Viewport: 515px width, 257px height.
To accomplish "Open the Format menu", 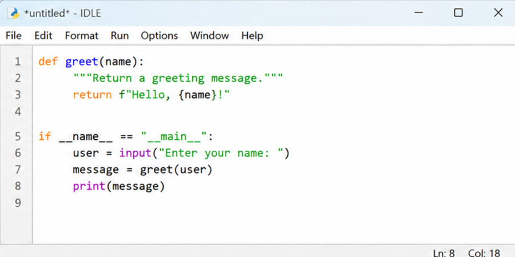I will coord(81,35).
